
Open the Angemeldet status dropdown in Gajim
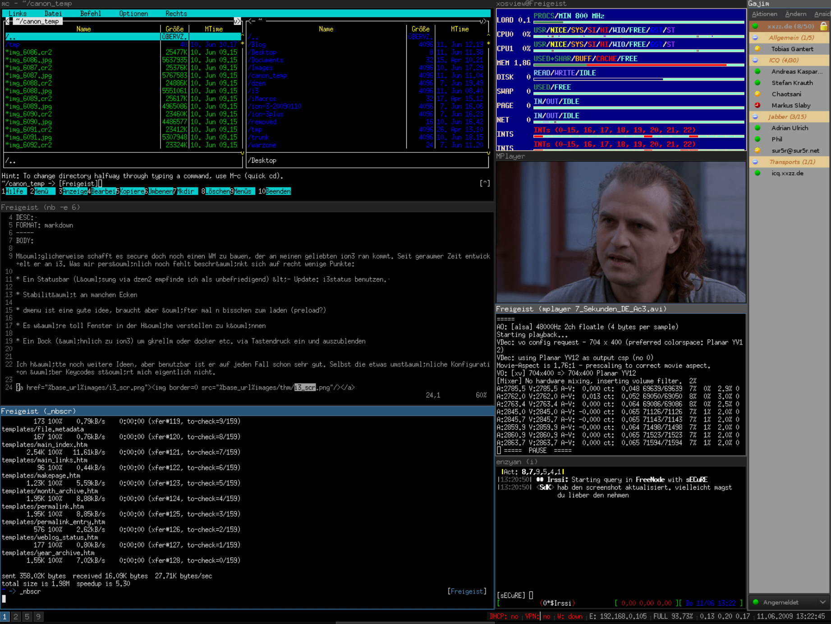pos(790,602)
